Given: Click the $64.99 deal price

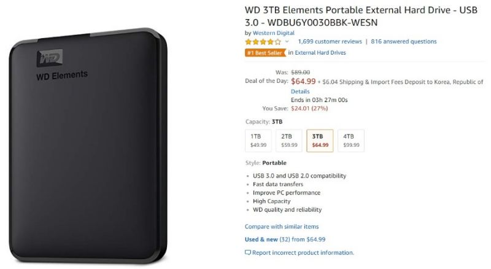Looking at the screenshot, I should (x=303, y=81).
